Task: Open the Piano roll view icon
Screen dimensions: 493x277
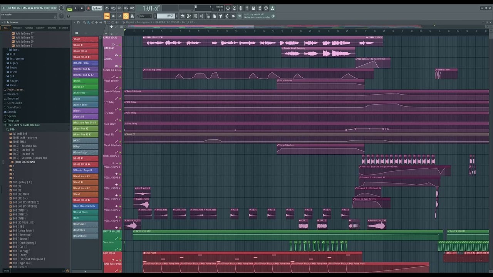Action: [189, 16]
